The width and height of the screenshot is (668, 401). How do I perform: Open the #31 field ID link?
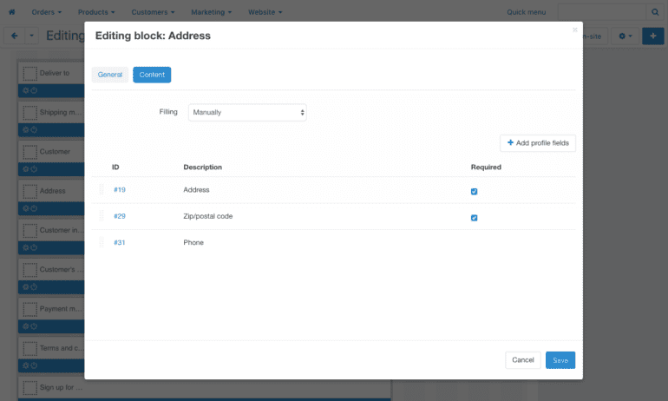point(120,242)
